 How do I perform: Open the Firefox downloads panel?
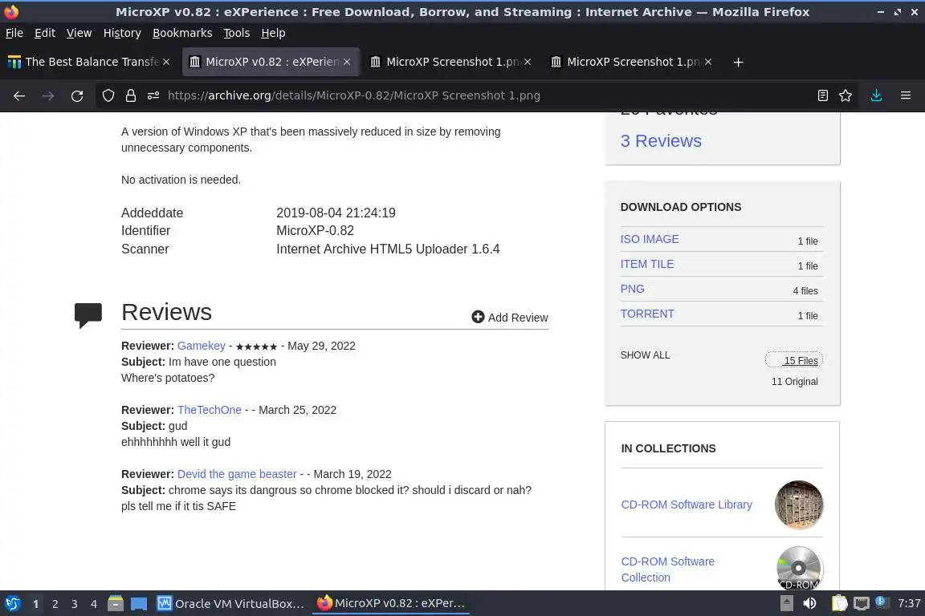point(877,95)
